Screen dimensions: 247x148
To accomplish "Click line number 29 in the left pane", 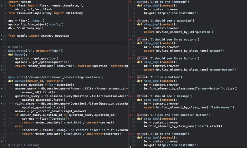I will (x=5, y=115).
